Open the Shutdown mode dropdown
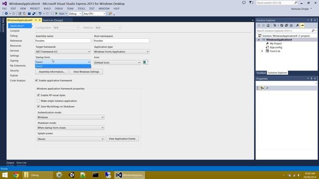Viewport: 319px width, 179px height. click(x=71, y=128)
